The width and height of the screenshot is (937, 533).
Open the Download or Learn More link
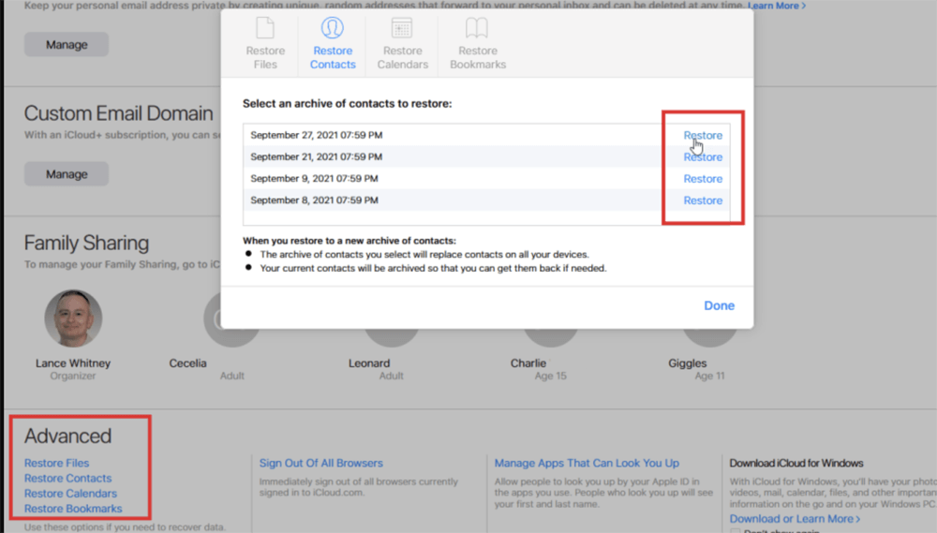tap(795, 519)
